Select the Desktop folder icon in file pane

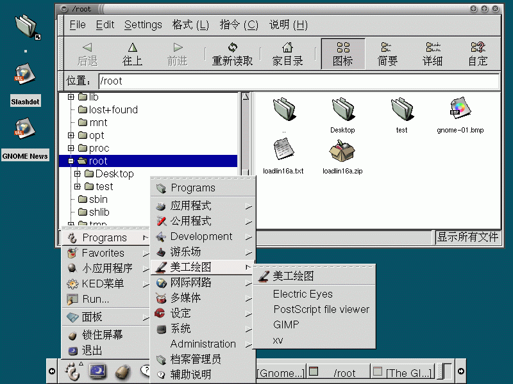point(342,109)
